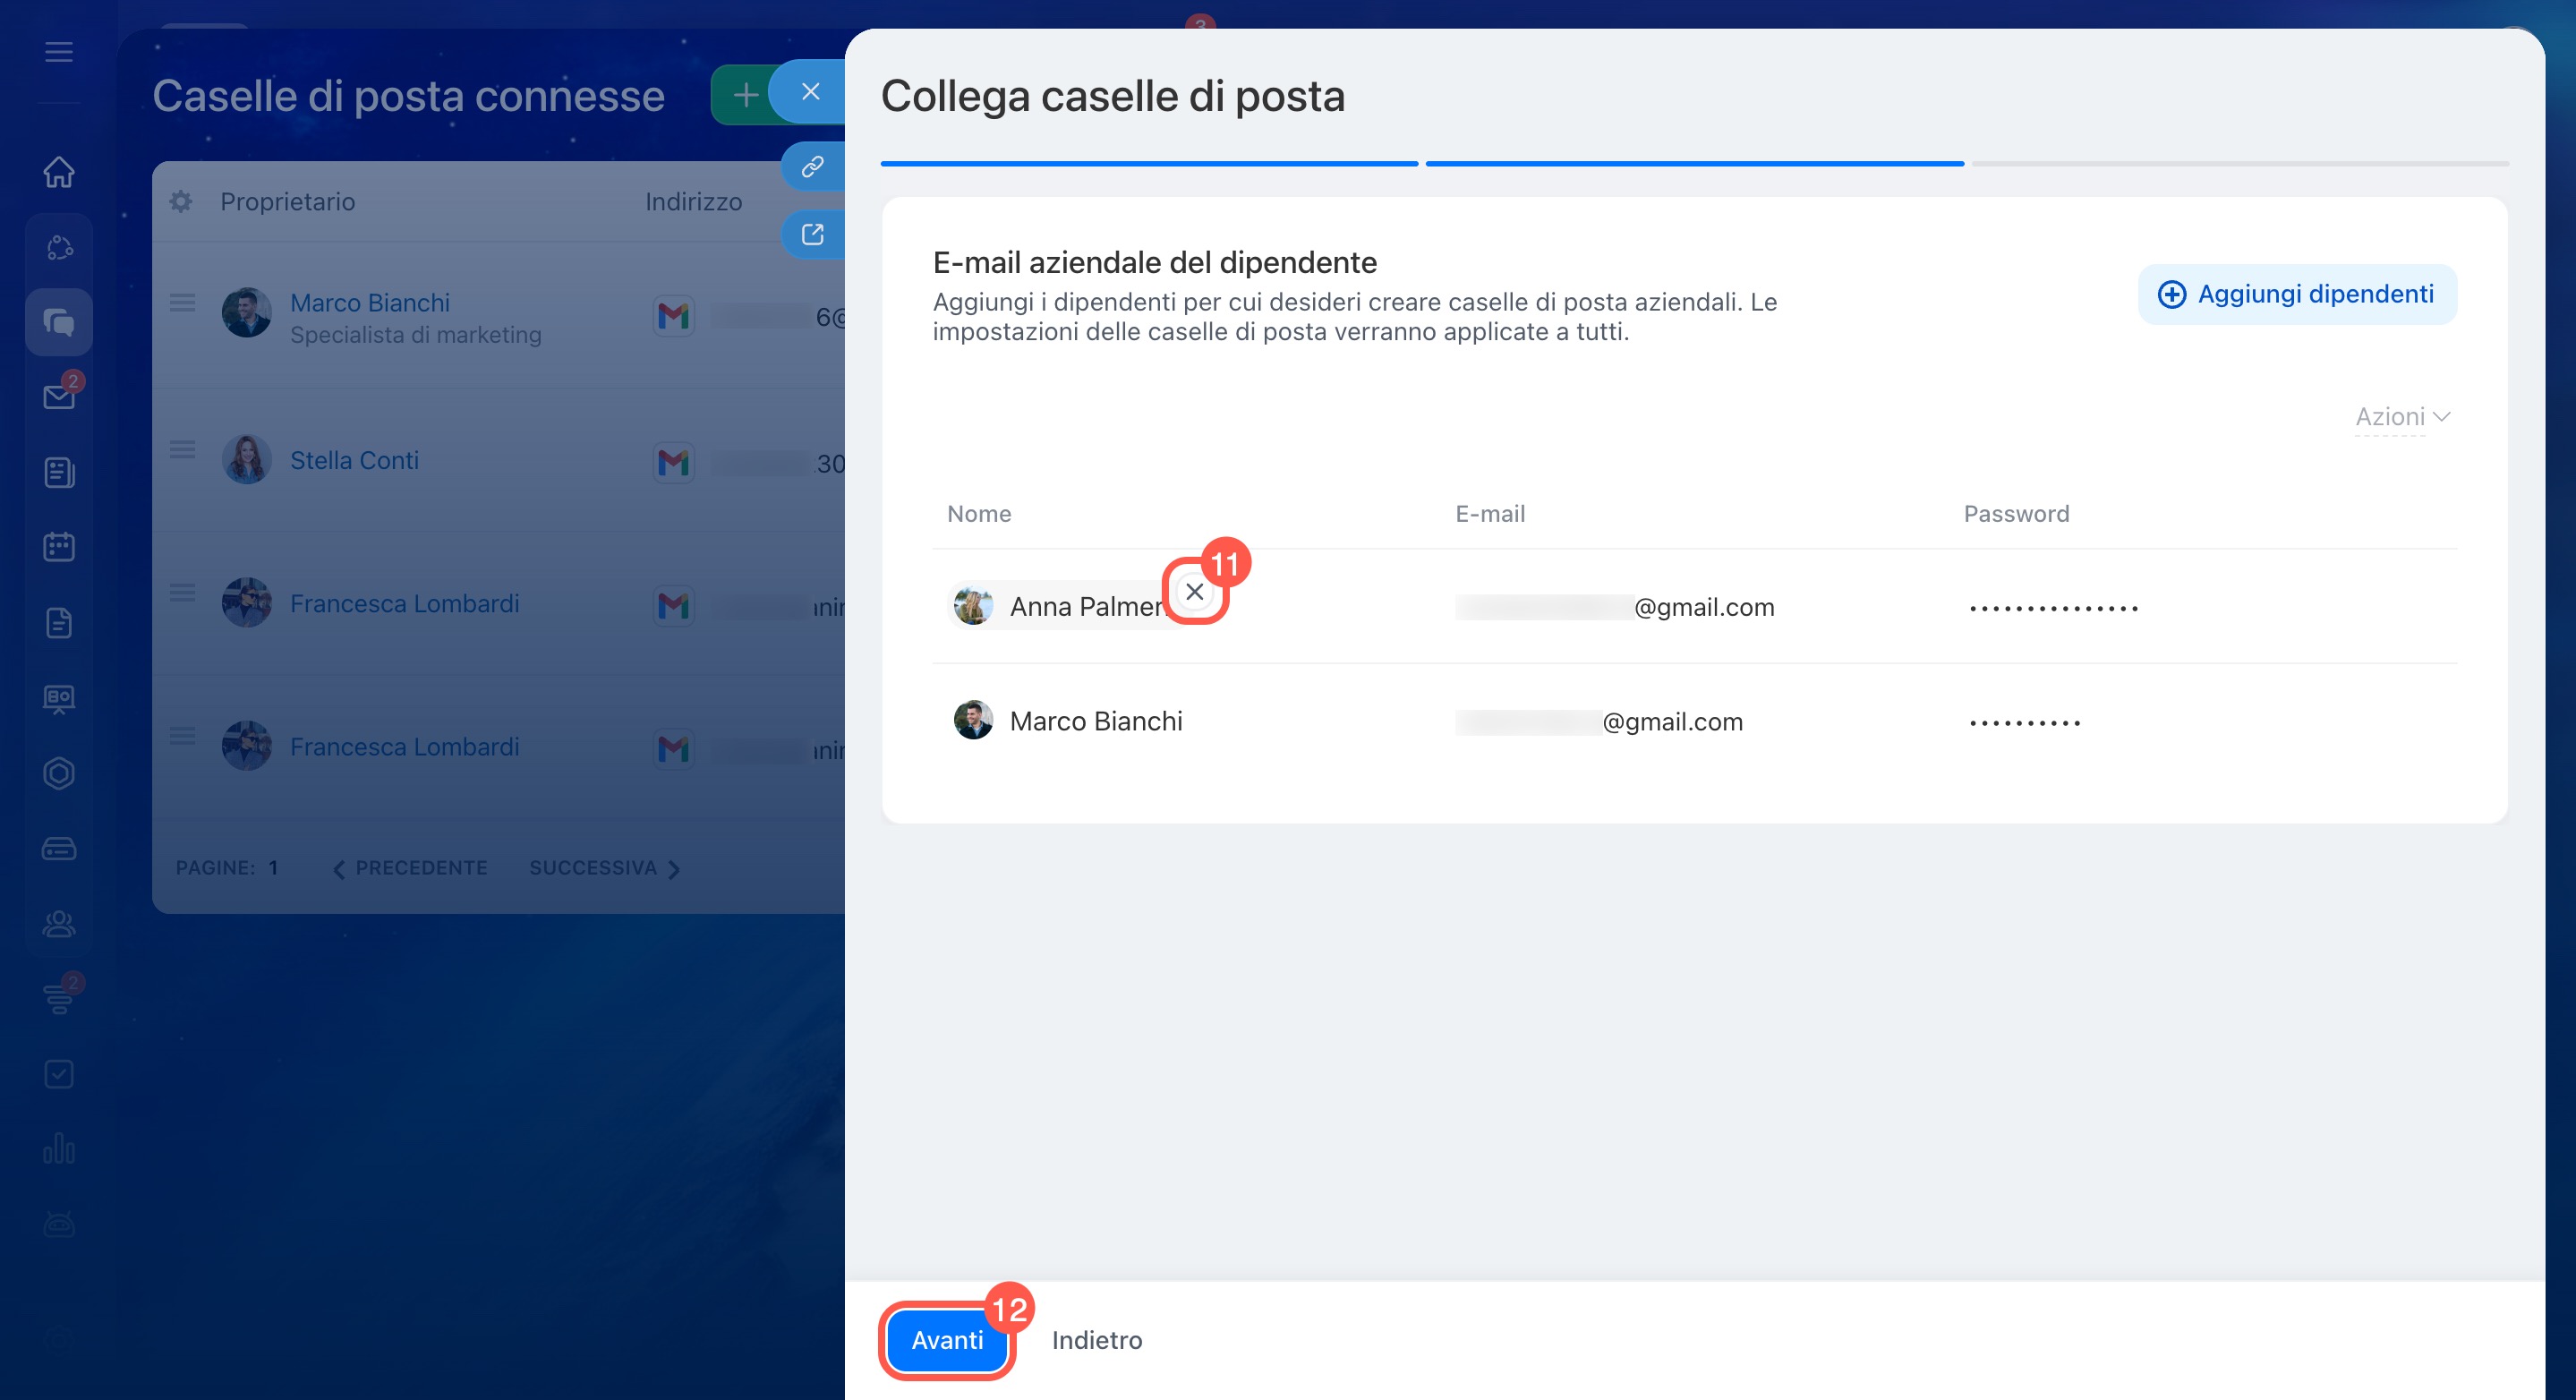Expand the Azioni dropdown
Viewport: 2576px width, 1400px height.
click(x=2401, y=417)
